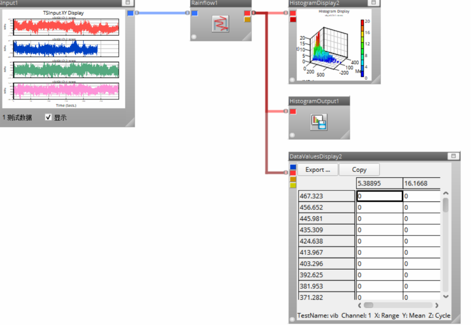Click the Rainflow1 glyph icon
The width and height of the screenshot is (471, 325).
click(220, 24)
